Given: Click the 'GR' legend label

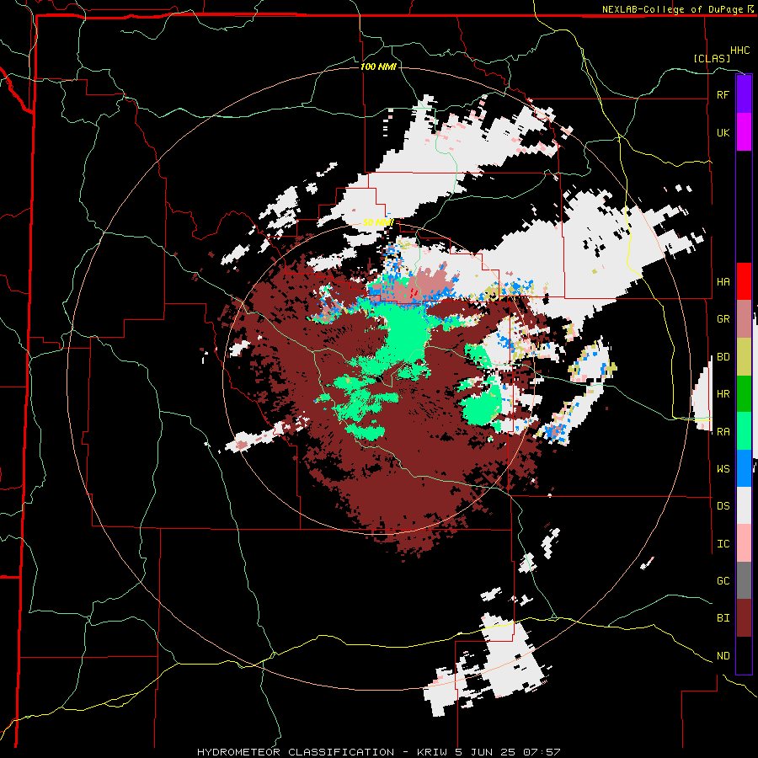Looking at the screenshot, I should point(723,319).
